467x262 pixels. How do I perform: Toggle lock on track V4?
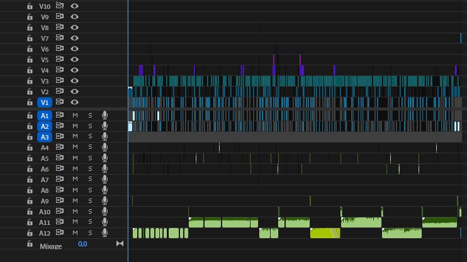(30, 70)
